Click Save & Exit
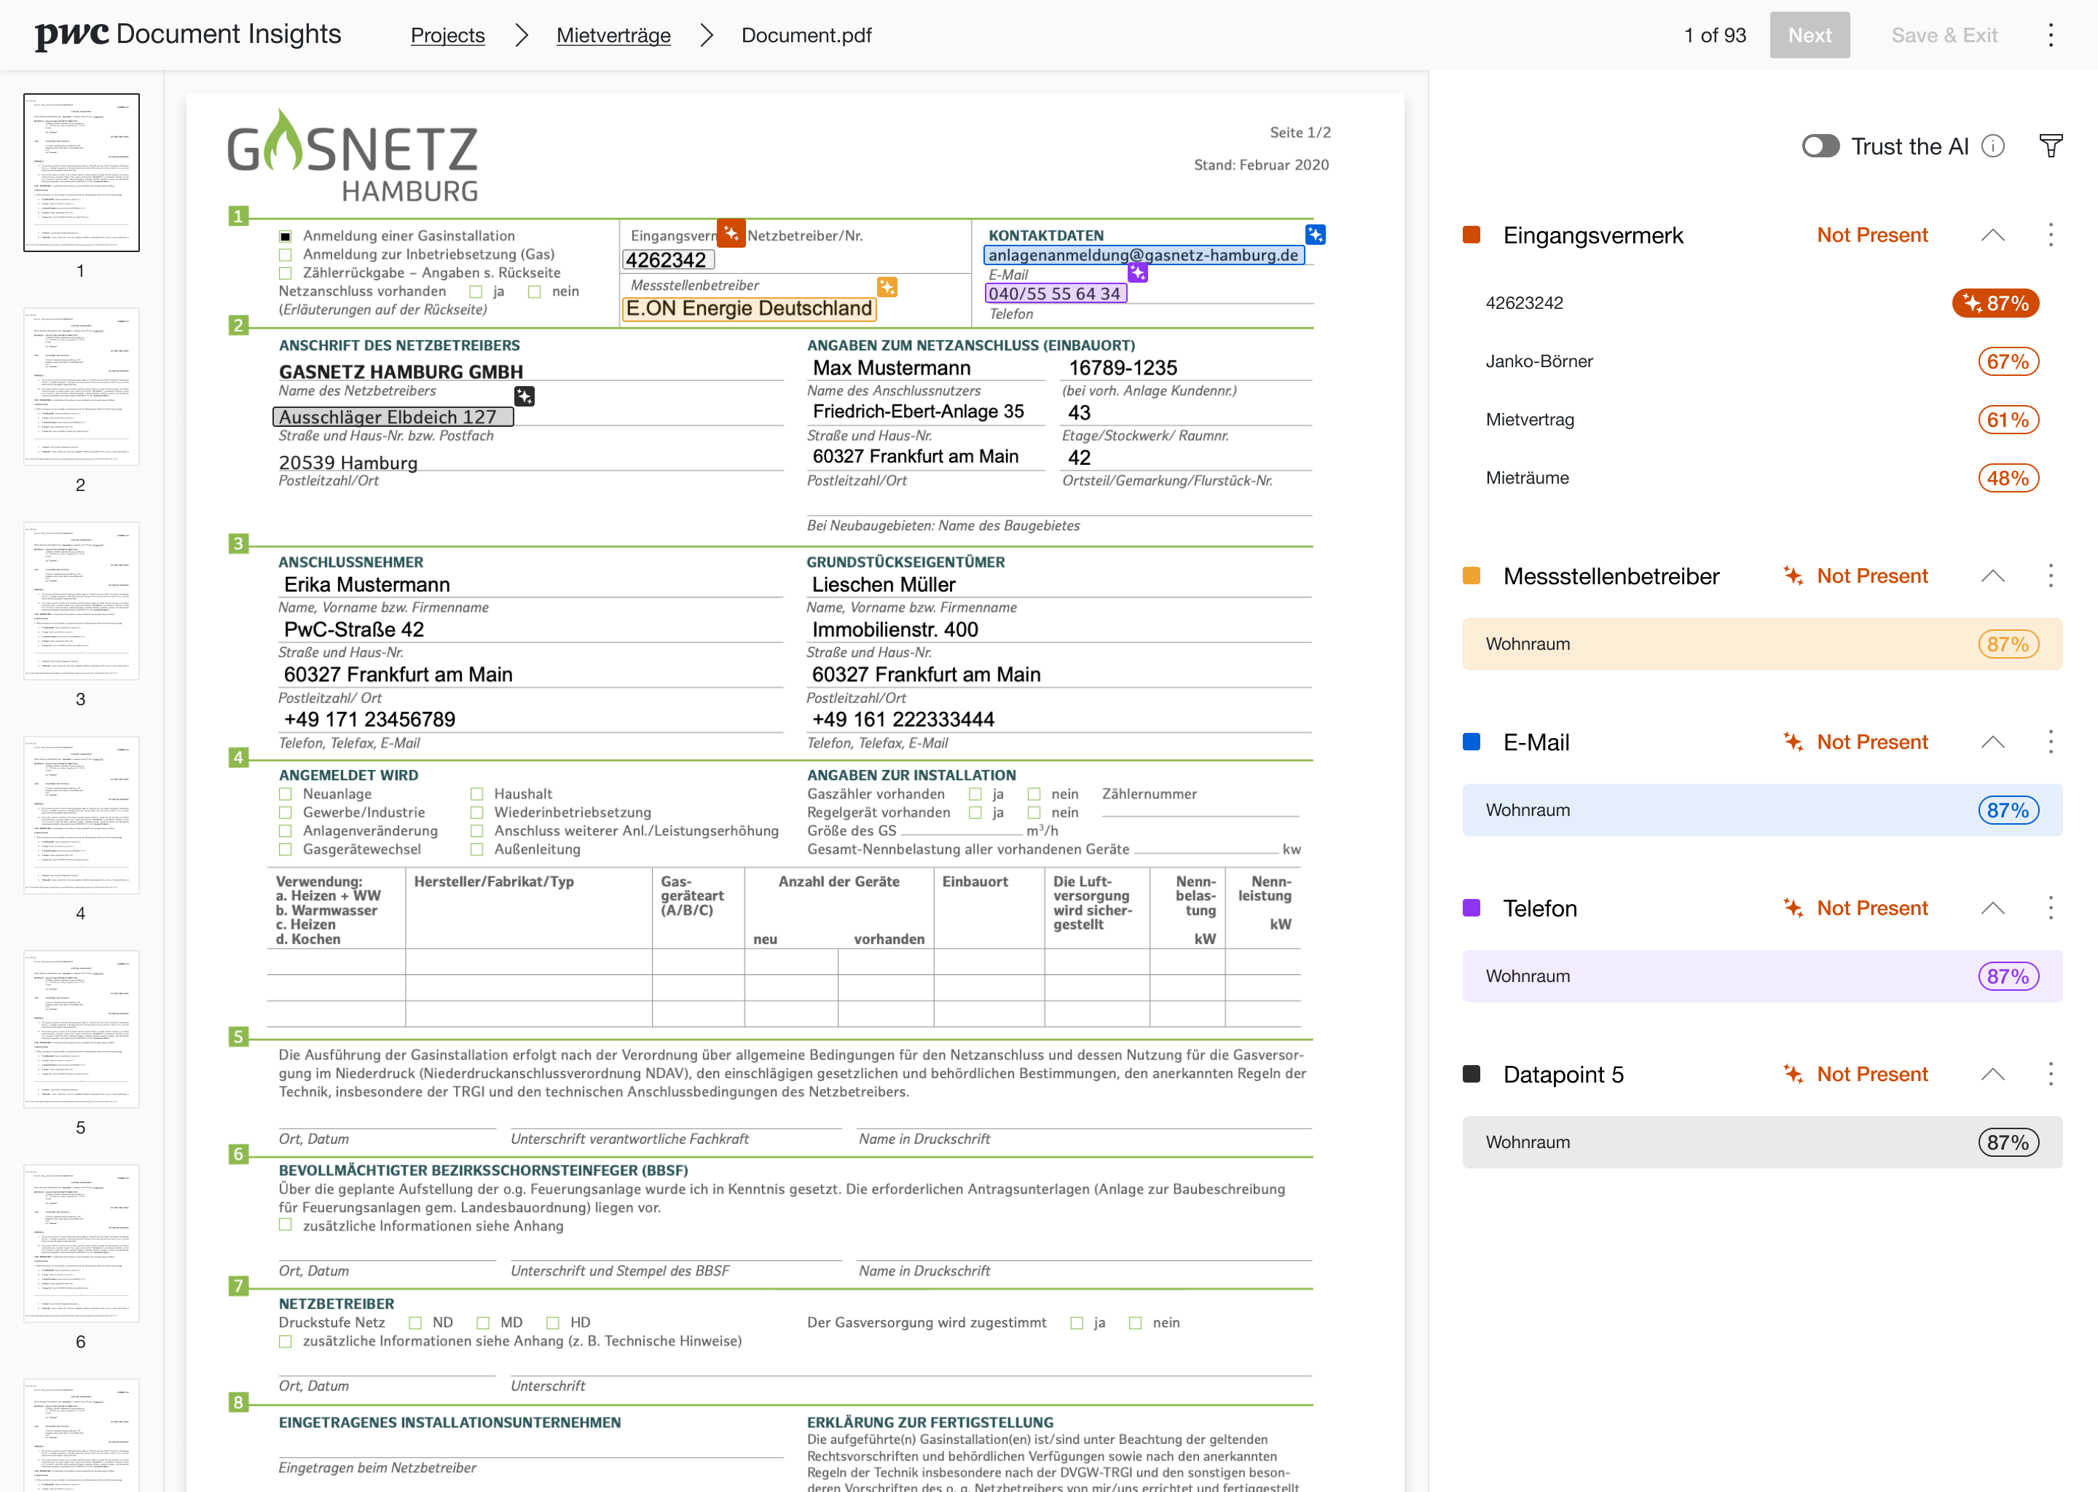2098x1492 pixels. click(1944, 35)
